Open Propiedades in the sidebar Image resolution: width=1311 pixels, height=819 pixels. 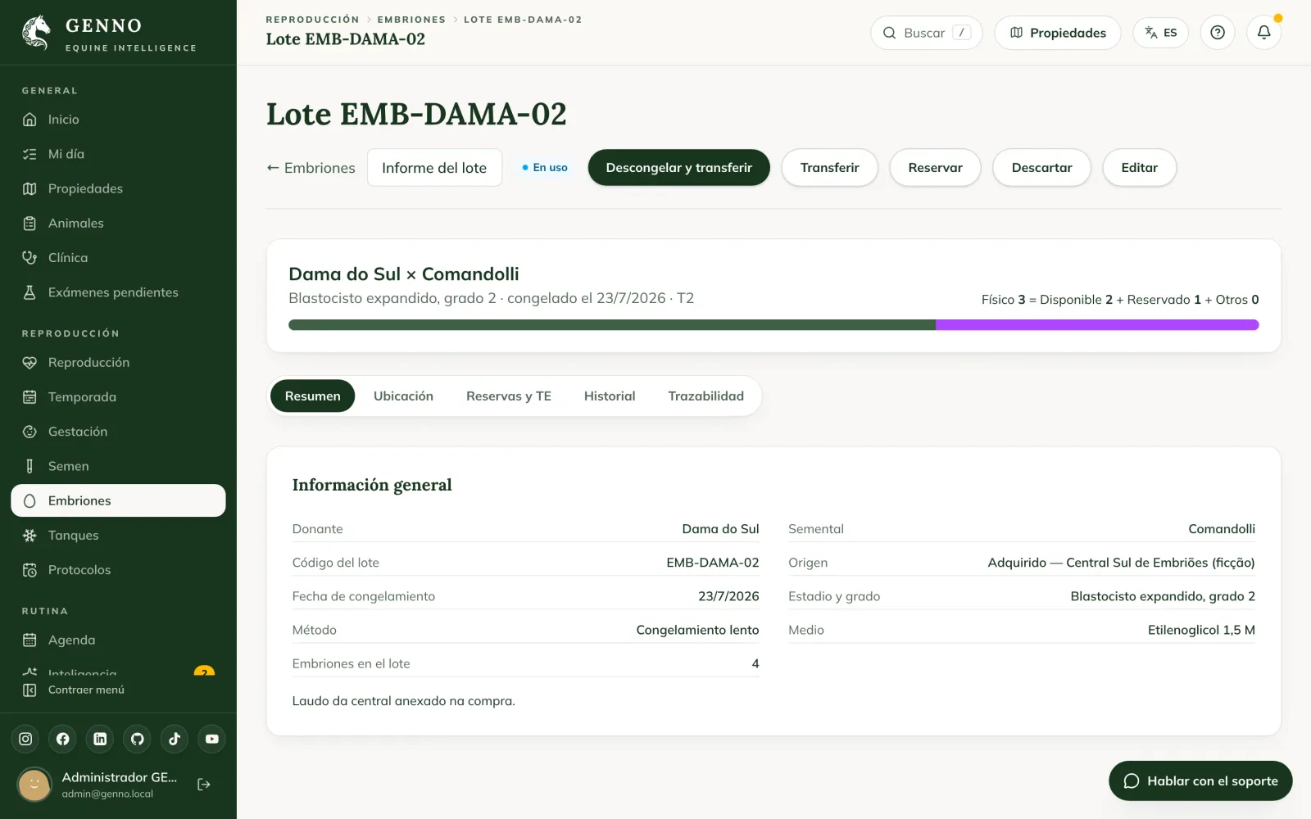[x=118, y=188]
